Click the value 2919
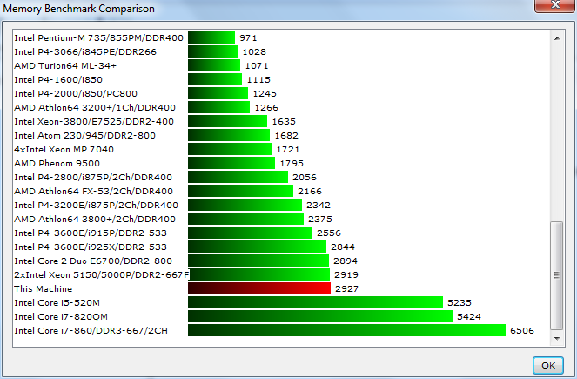The height and width of the screenshot is (379, 577). (346, 274)
